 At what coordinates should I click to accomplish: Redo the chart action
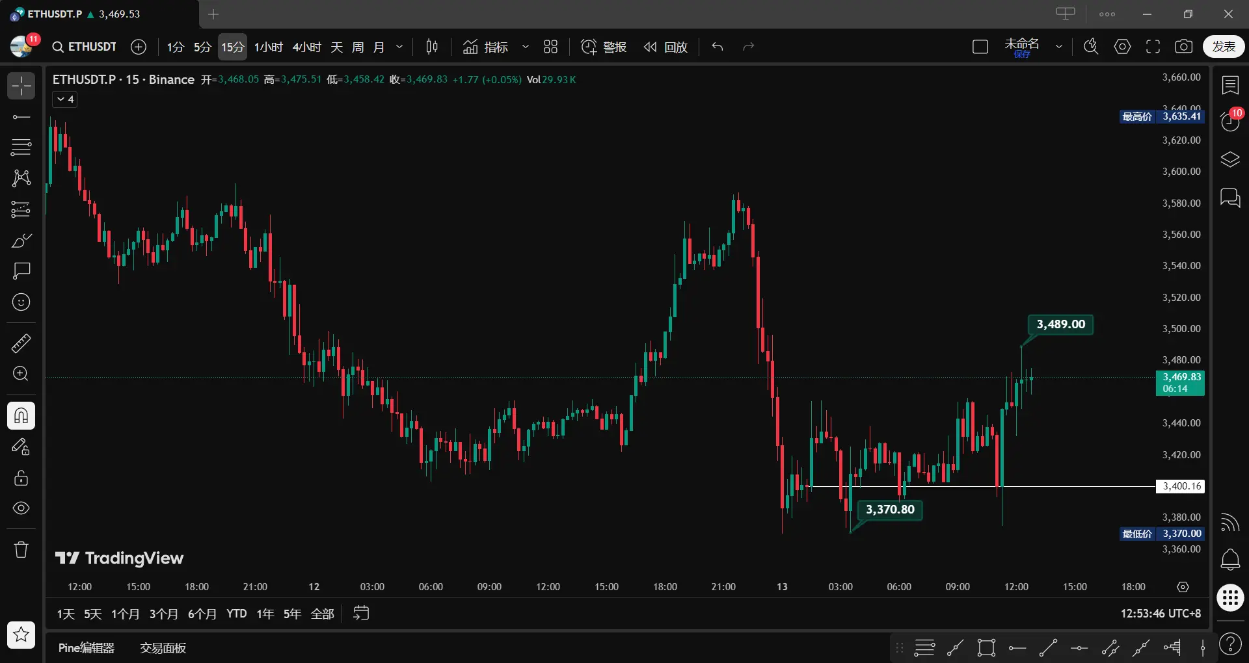pos(749,47)
